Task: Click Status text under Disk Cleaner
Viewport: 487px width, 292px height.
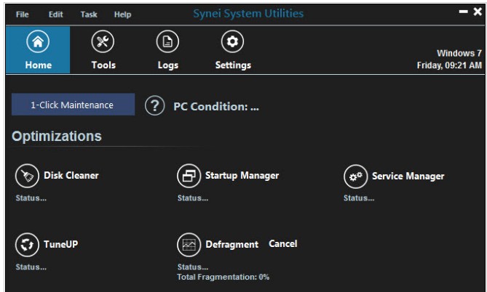Action: (31, 198)
